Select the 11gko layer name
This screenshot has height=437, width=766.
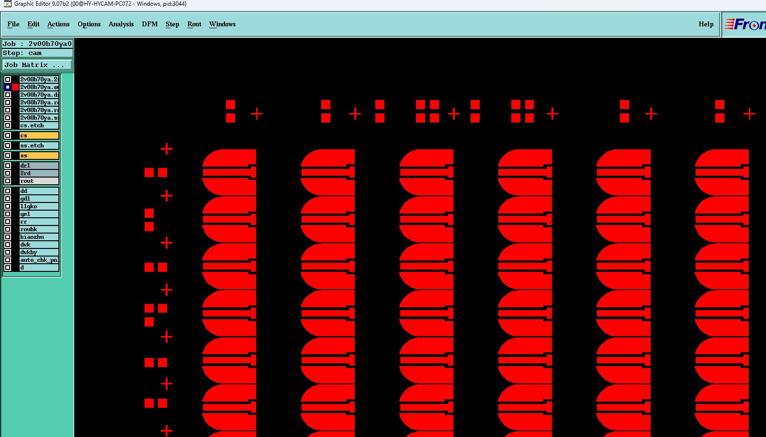point(39,206)
